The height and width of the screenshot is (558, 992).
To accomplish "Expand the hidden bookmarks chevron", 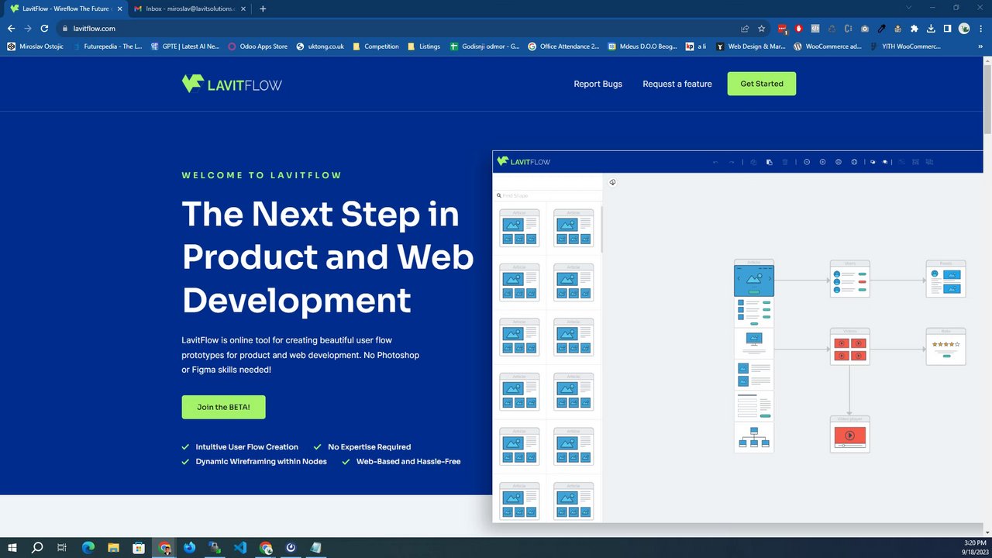I will click(x=981, y=46).
